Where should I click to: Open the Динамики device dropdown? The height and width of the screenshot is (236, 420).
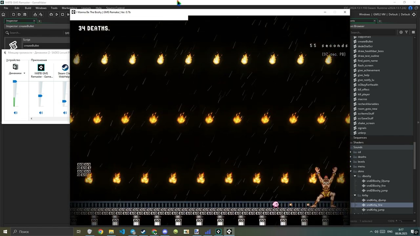point(24,73)
